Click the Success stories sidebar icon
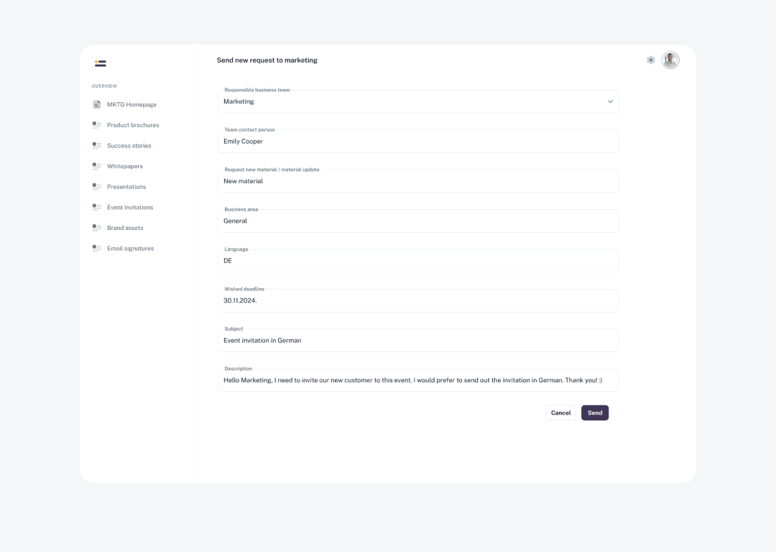 click(97, 146)
